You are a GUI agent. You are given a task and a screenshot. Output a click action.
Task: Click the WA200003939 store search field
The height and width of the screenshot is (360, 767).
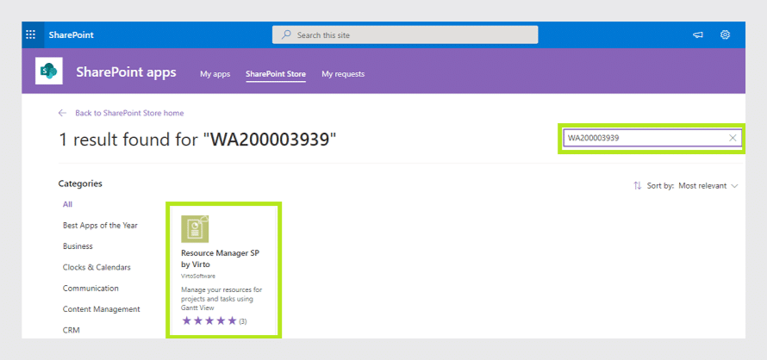click(x=652, y=138)
